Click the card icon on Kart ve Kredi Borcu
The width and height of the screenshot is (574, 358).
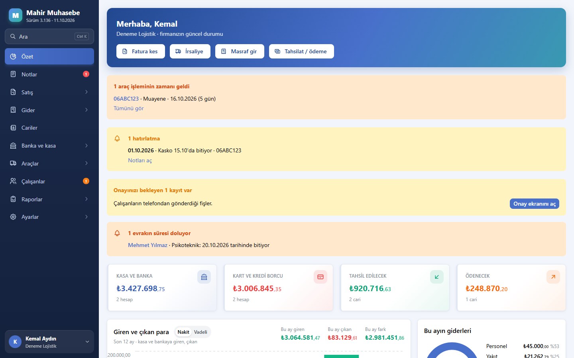coord(320,277)
